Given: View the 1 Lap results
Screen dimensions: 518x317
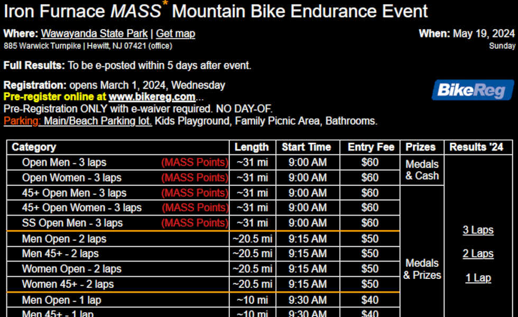Looking at the screenshot, I should (478, 278).
